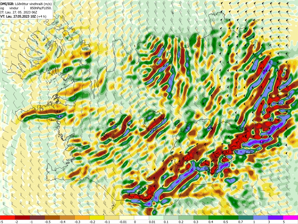Click the '-0.3' legend scale label

tap(77, 222)
